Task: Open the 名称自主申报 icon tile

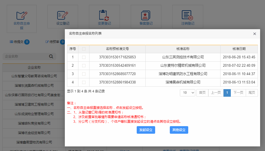Action: click(x=22, y=19)
